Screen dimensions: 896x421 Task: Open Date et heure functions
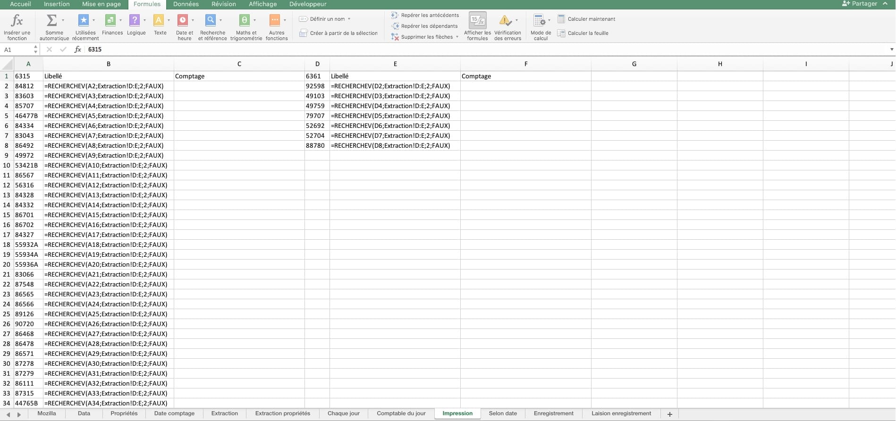click(183, 20)
